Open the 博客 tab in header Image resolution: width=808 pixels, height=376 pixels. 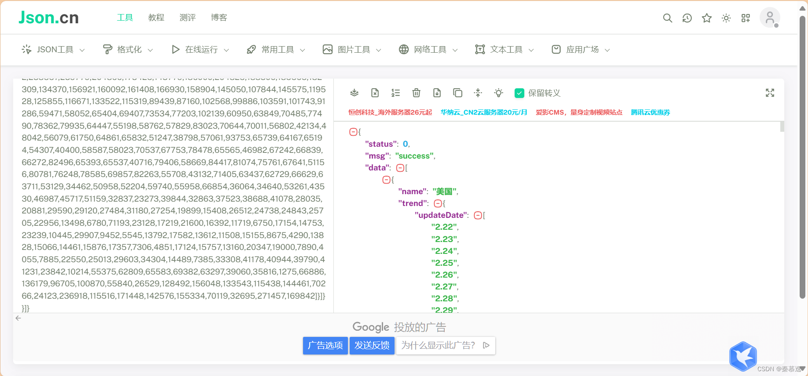click(x=219, y=18)
